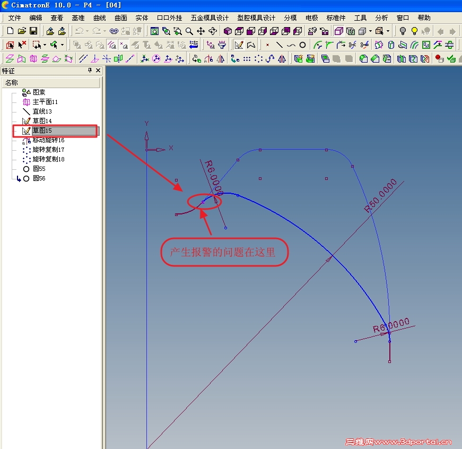
Task: Open the gray shading cube dropdown arrow
Action: [x=370, y=31]
